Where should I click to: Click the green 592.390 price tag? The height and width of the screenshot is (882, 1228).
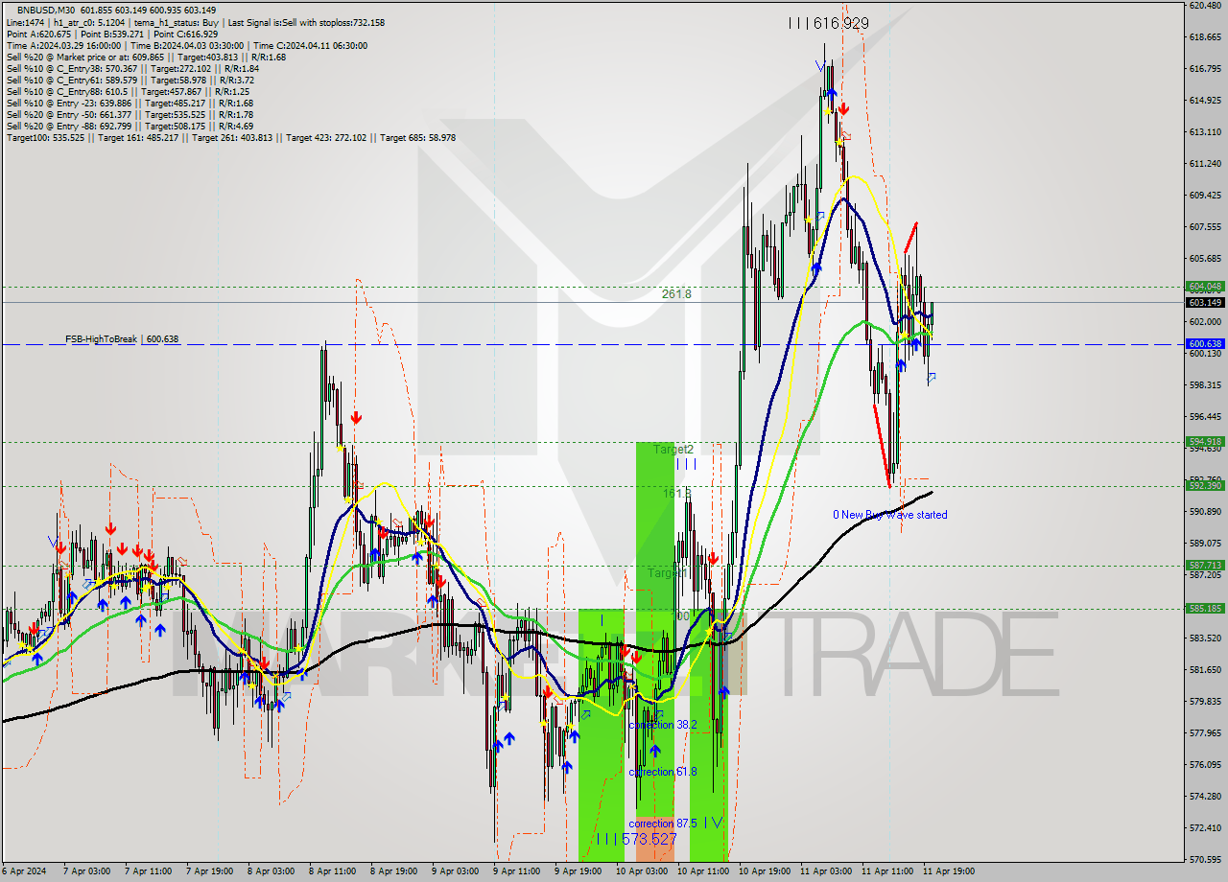[1205, 485]
